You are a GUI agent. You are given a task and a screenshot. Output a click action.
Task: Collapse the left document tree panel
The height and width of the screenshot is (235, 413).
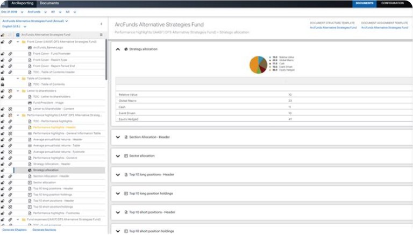102,24
